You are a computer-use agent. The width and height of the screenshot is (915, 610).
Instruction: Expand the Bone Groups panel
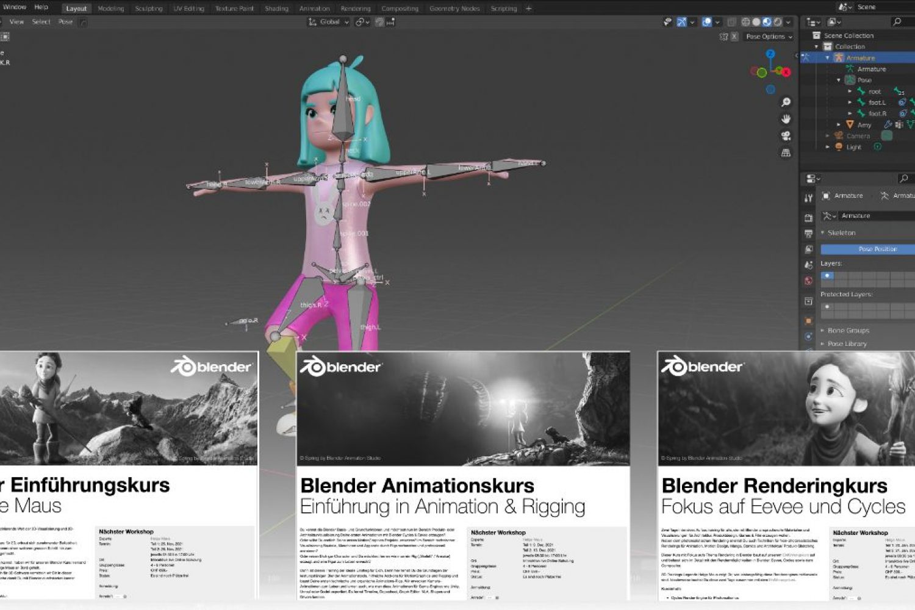click(x=848, y=331)
